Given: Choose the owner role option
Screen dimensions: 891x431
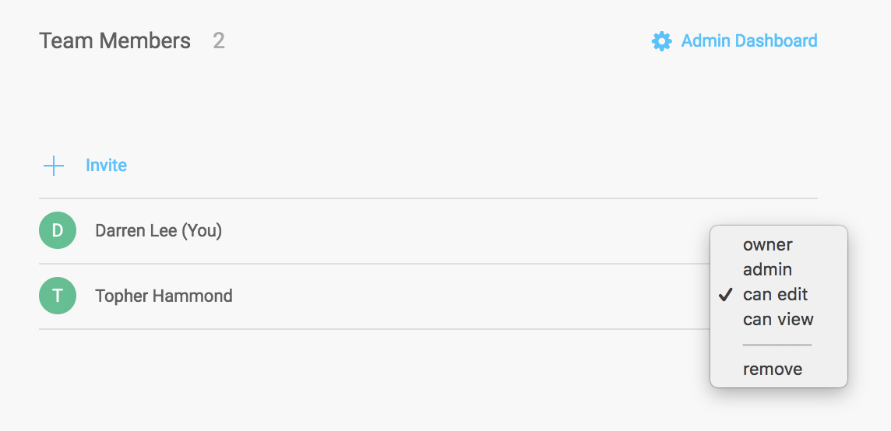Looking at the screenshot, I should [767, 245].
